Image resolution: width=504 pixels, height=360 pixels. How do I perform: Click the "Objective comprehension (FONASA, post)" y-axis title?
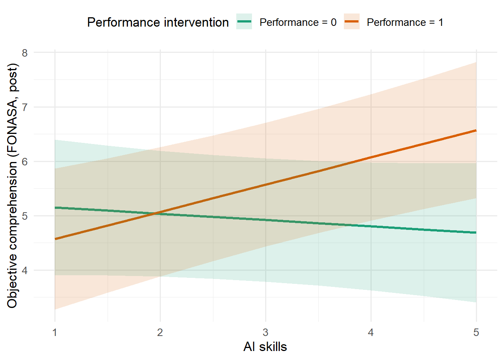pyautogui.click(x=12, y=186)
